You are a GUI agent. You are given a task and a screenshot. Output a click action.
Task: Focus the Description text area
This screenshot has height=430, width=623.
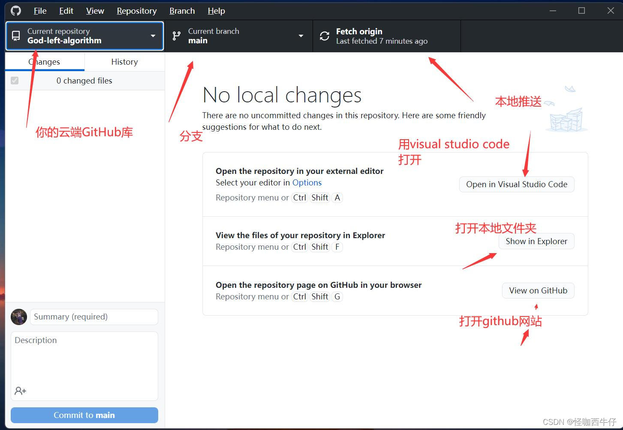pyautogui.click(x=84, y=366)
